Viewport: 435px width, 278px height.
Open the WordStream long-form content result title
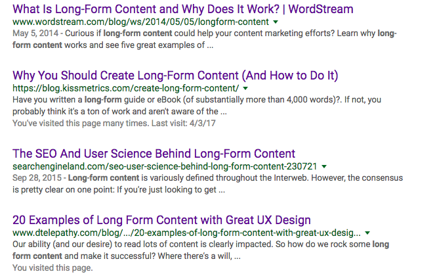click(x=183, y=9)
